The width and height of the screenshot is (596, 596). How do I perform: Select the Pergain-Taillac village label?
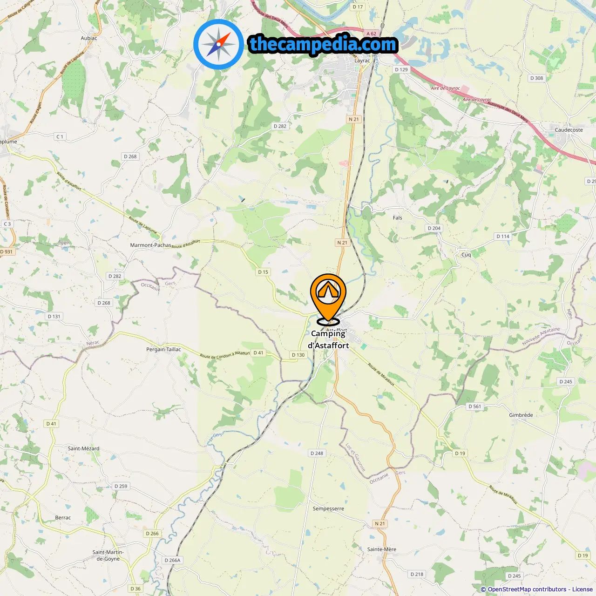click(163, 349)
